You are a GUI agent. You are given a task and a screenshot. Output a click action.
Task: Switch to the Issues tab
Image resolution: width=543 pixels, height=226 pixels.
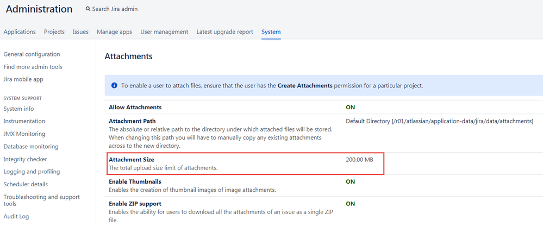tap(80, 32)
